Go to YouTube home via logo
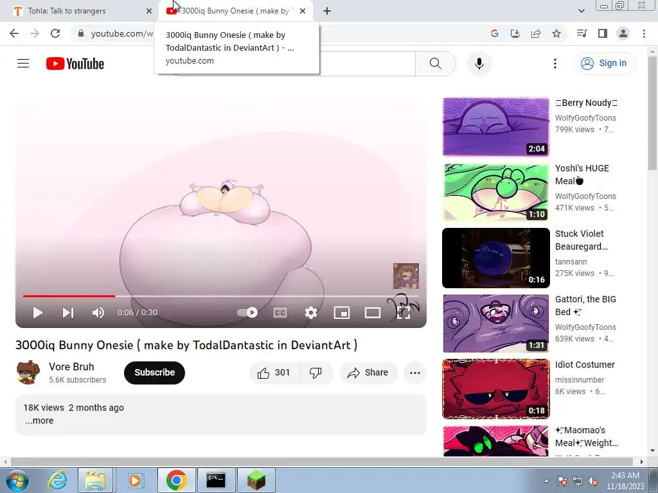This screenshot has width=658, height=493. (x=75, y=64)
